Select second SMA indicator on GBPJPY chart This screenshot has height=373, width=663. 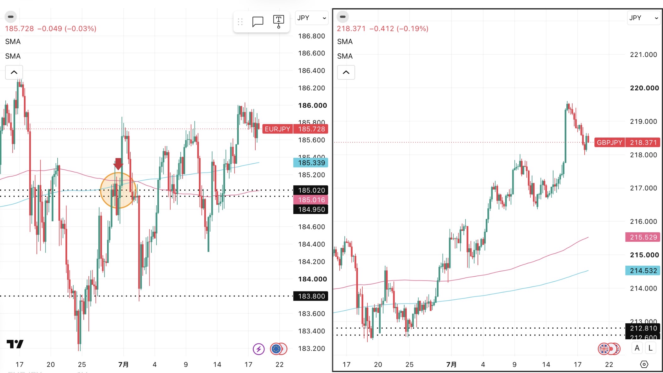click(x=345, y=56)
